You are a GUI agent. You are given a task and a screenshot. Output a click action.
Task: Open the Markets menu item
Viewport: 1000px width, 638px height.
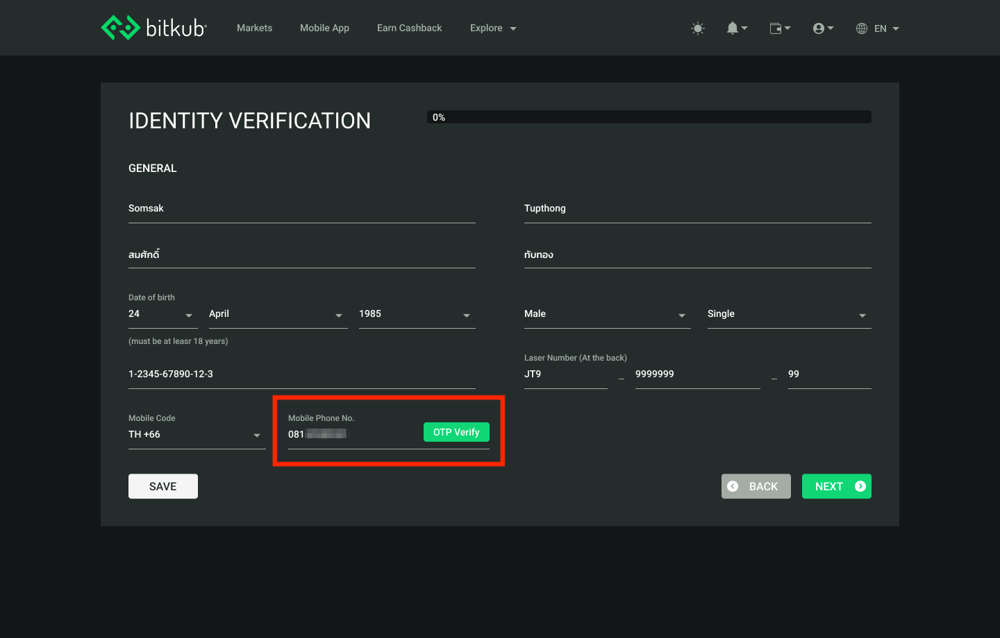click(x=254, y=28)
